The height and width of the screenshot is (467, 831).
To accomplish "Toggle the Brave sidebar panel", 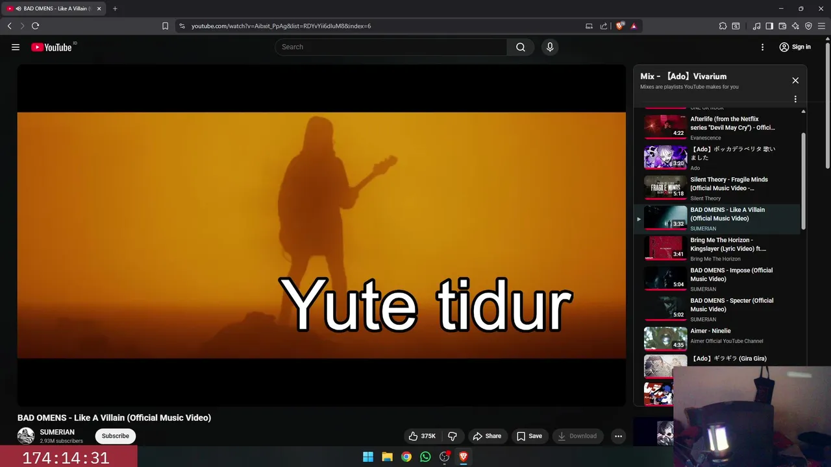I will point(769,26).
